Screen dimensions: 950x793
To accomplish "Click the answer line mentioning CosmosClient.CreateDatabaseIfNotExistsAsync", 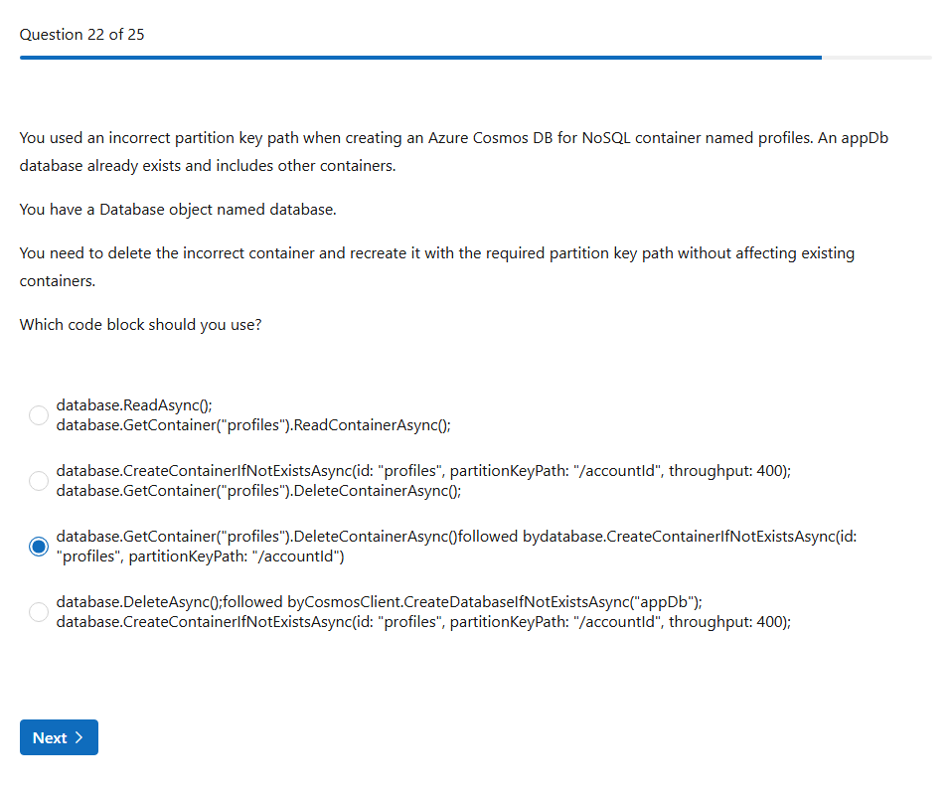I will coord(379,602).
